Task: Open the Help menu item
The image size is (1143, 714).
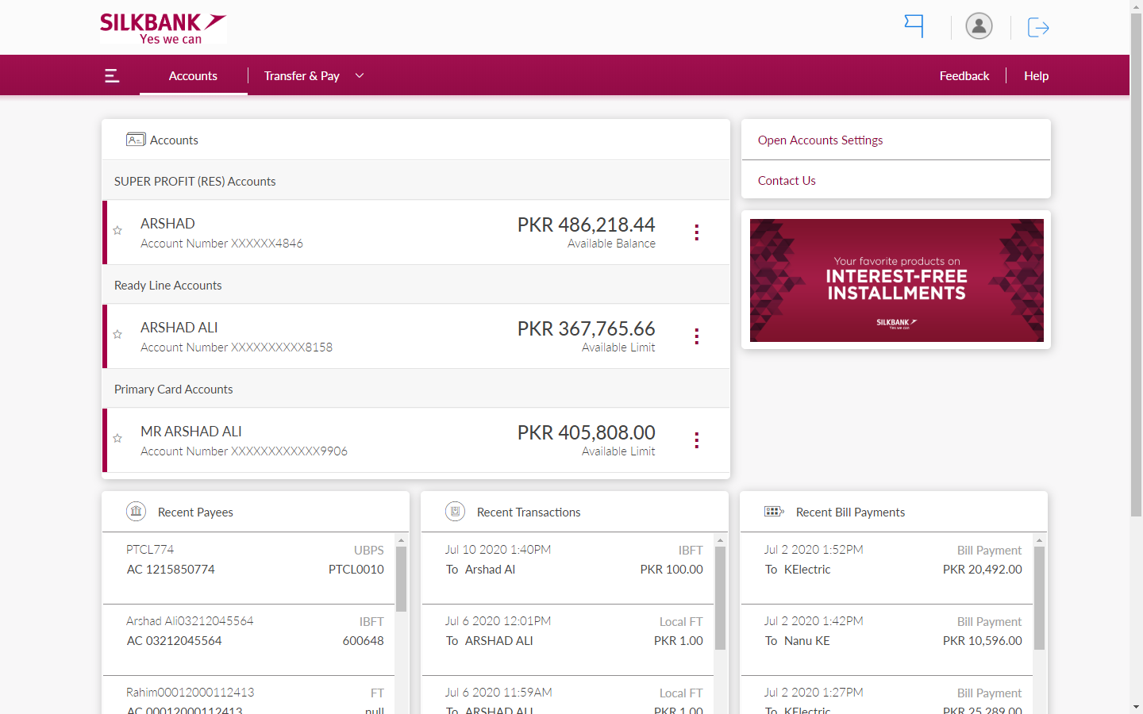Action: [x=1036, y=75]
